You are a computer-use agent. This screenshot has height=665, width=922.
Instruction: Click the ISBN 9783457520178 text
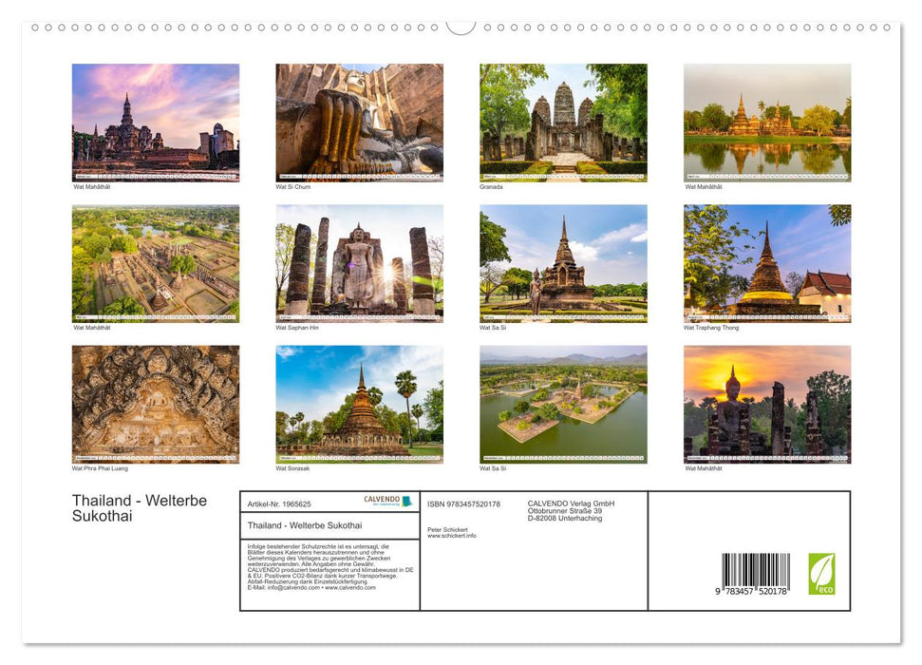click(x=463, y=504)
